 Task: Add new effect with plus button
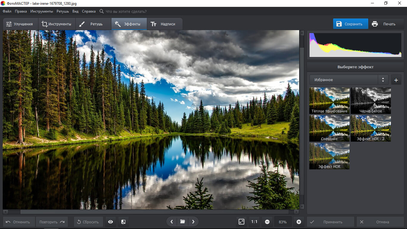(396, 80)
